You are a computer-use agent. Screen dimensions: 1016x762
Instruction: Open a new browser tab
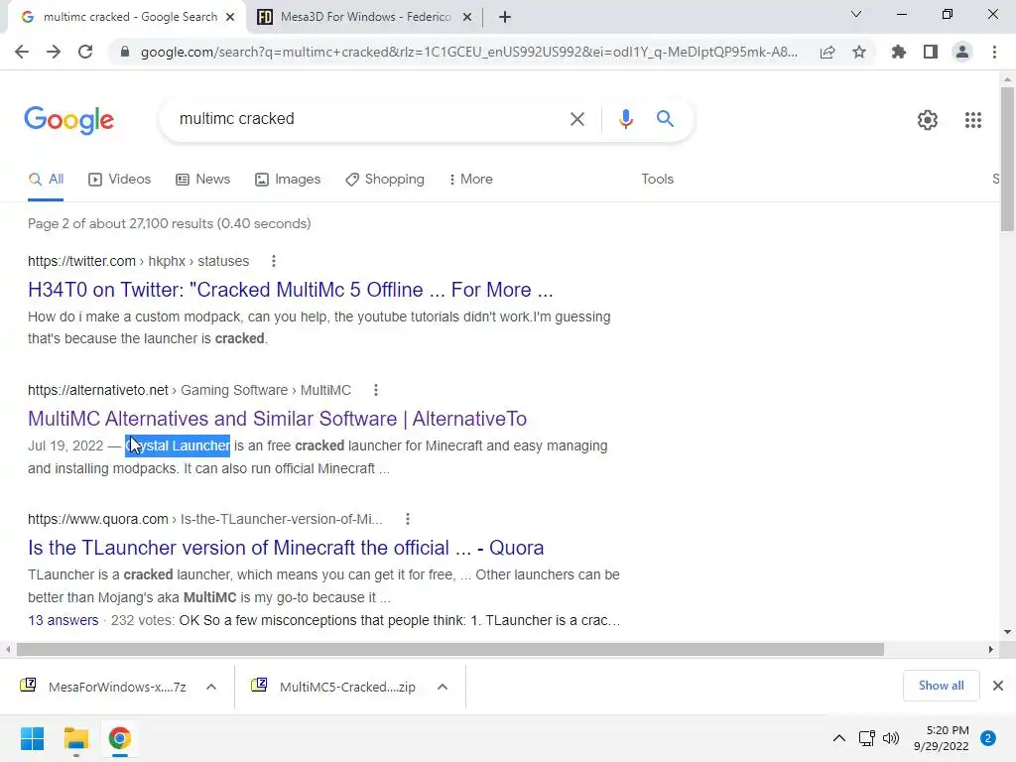505,18
